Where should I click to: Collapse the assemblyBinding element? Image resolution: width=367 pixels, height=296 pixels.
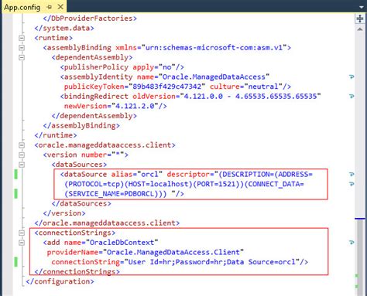click(22, 48)
